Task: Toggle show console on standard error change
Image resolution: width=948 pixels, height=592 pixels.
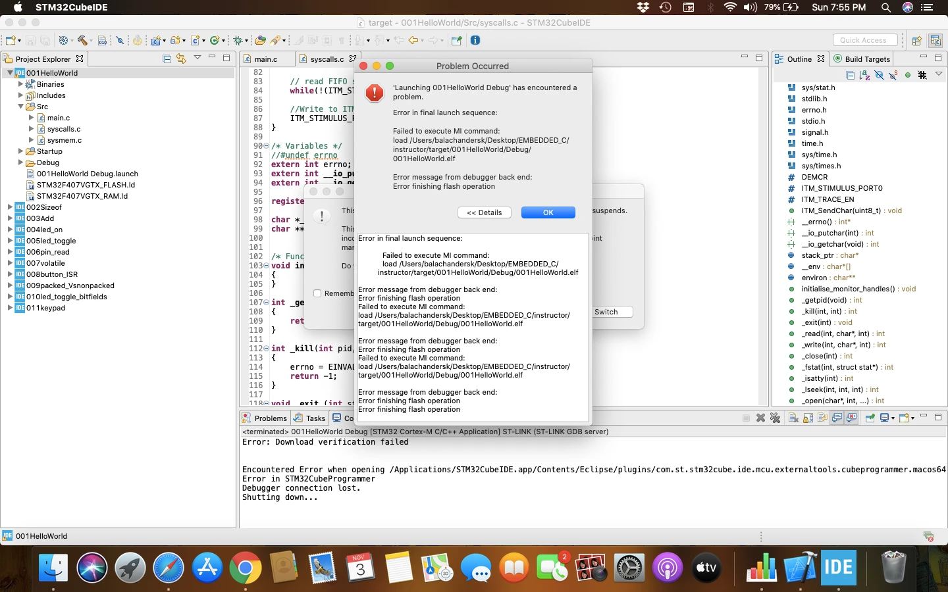Action: pos(851,418)
